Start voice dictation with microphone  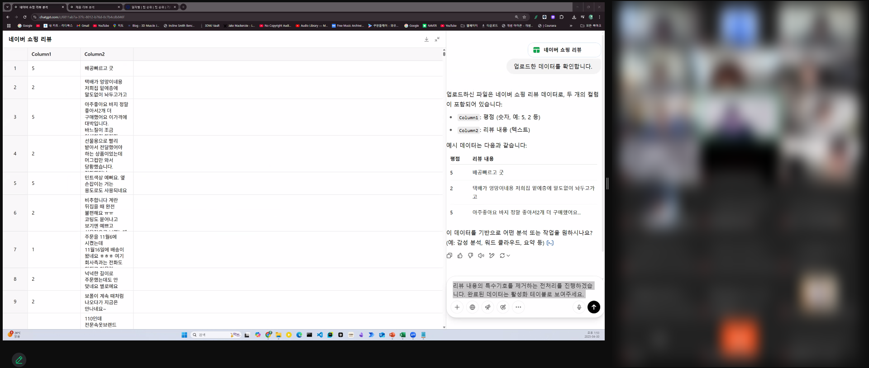[x=579, y=307]
